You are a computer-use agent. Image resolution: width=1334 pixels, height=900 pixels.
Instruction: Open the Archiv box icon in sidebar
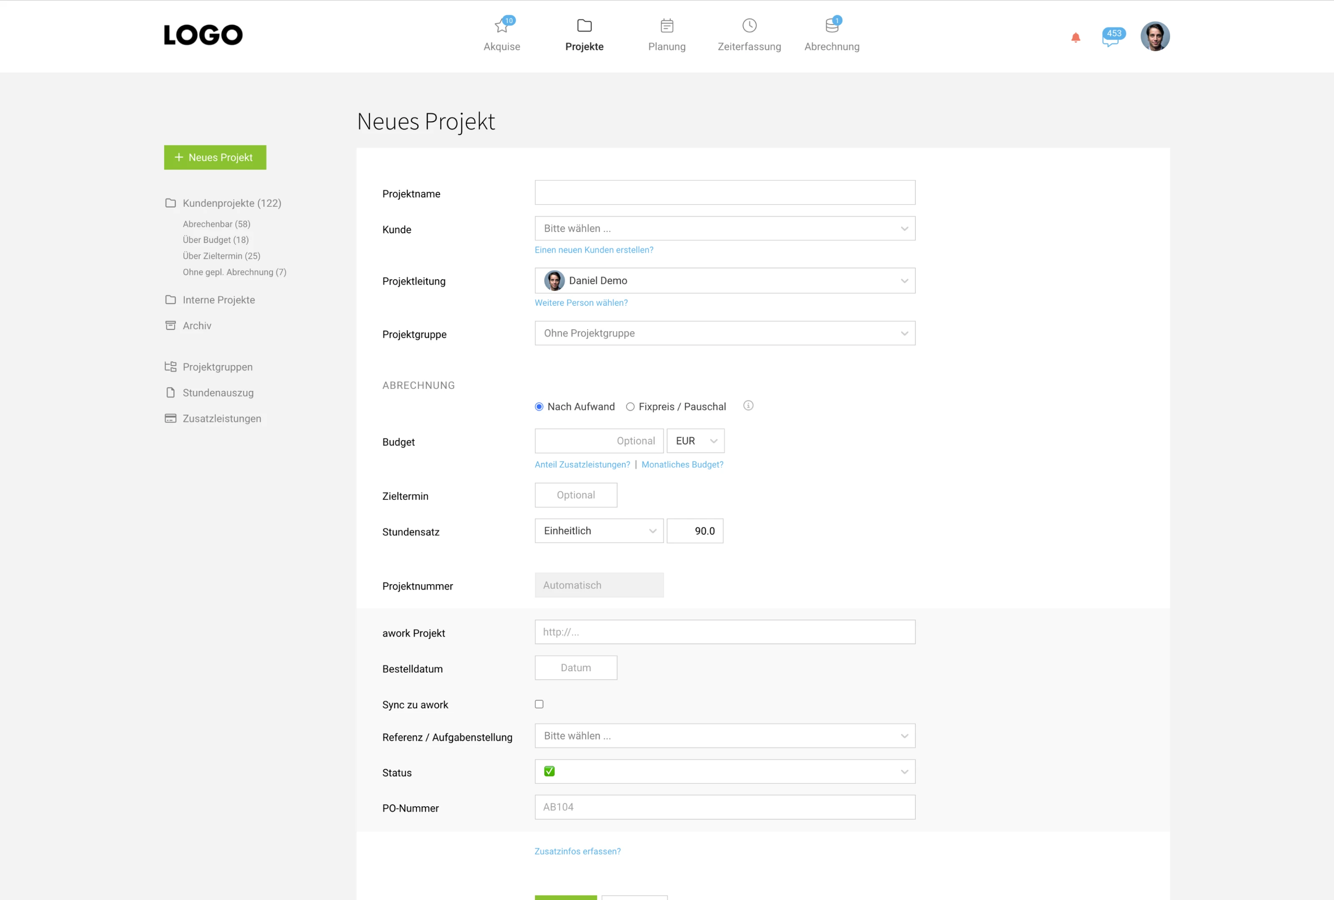171,325
